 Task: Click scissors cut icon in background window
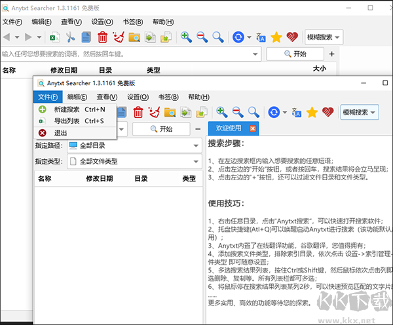point(71,37)
